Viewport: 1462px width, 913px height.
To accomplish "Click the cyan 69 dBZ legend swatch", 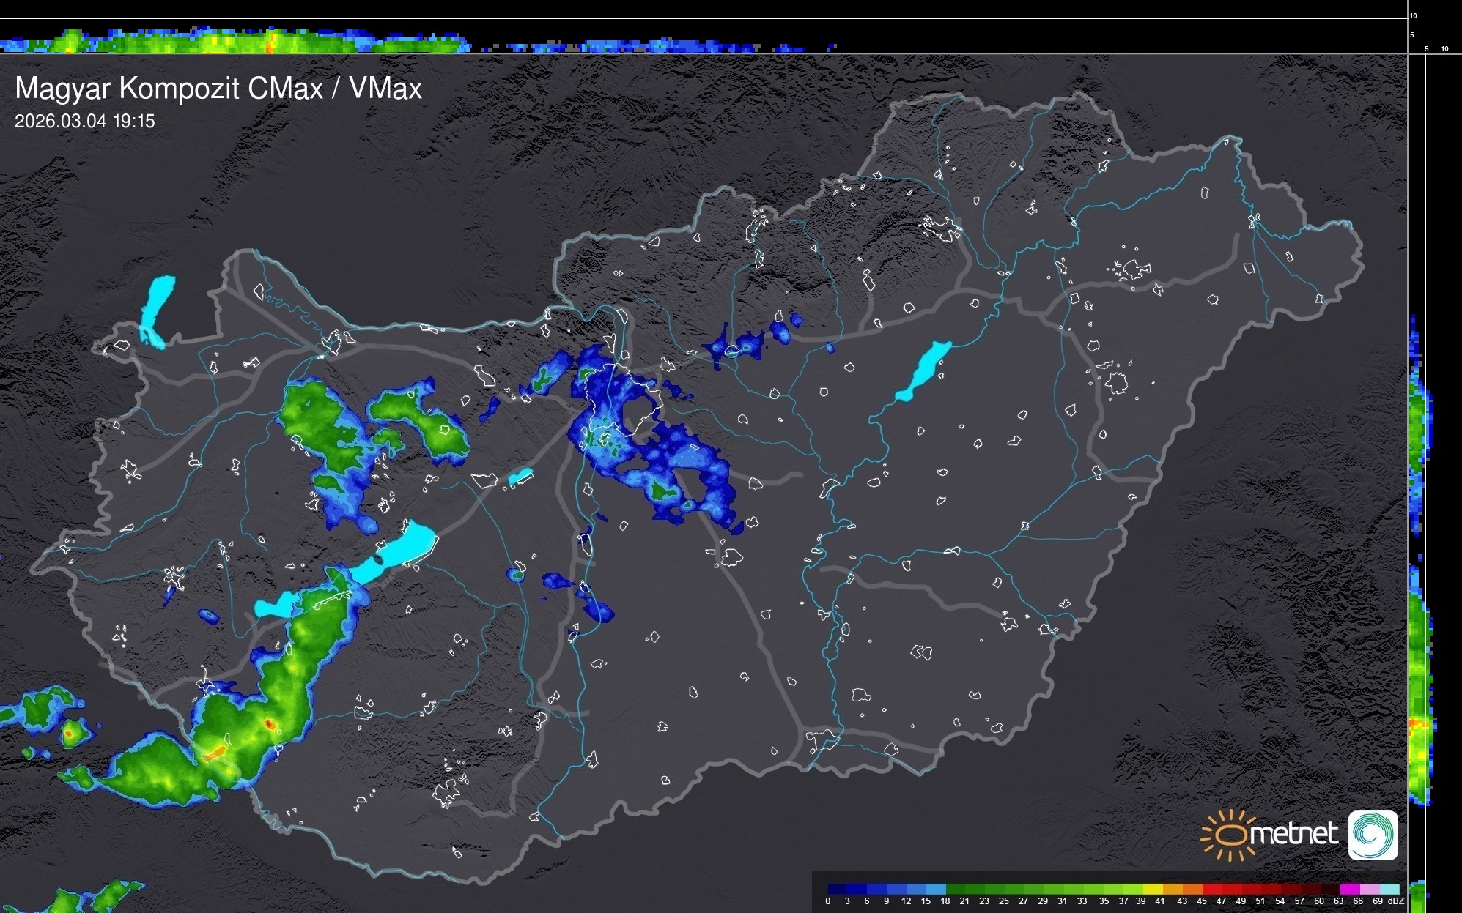I will [1389, 889].
